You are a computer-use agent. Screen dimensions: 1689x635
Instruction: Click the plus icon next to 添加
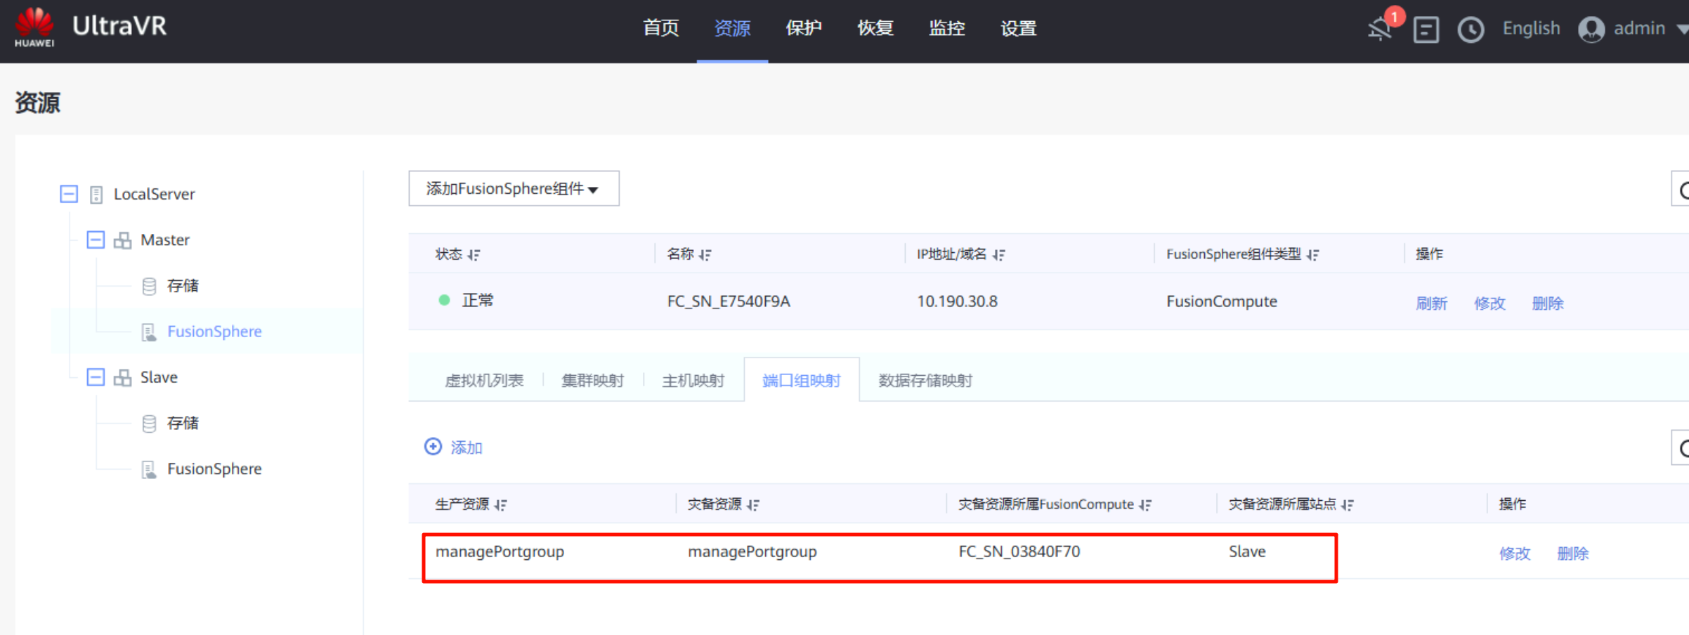[x=433, y=447]
